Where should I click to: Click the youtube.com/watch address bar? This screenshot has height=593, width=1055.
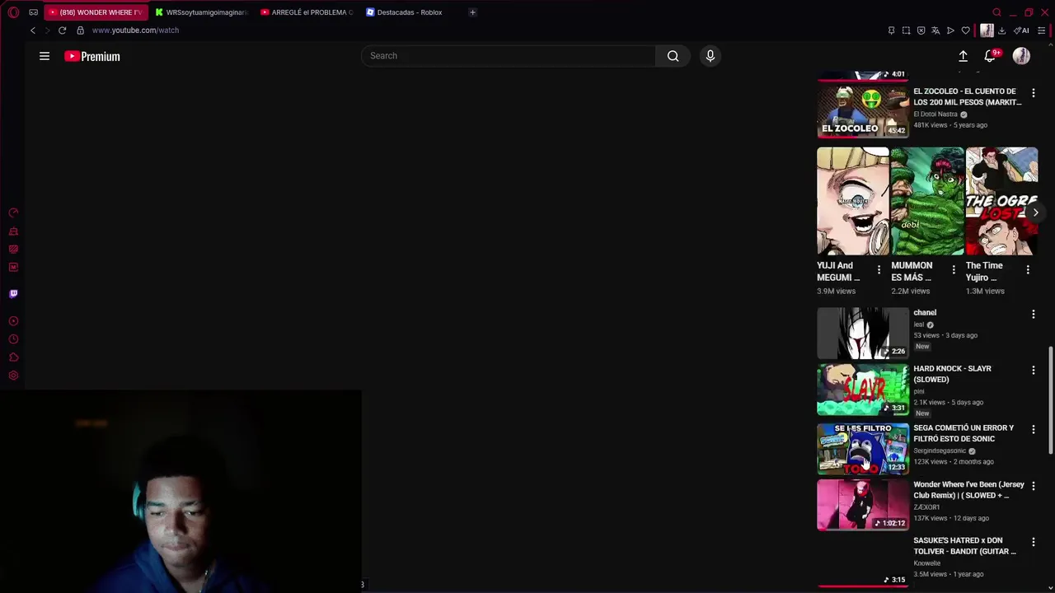pos(135,30)
